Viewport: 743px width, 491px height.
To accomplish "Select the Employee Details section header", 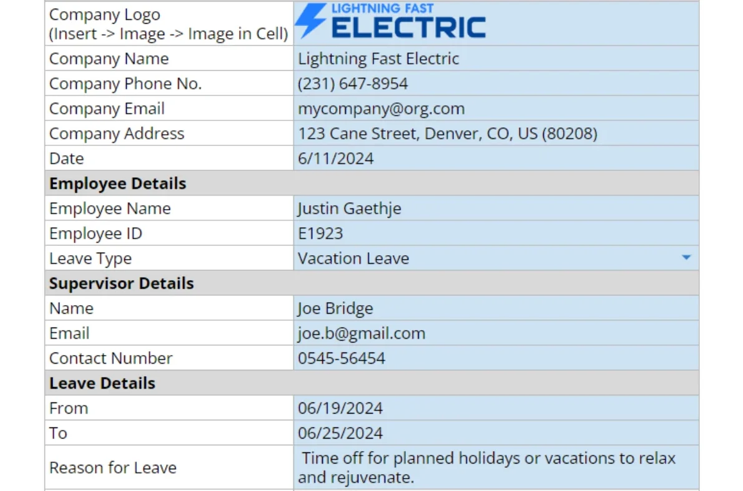I will pos(372,183).
